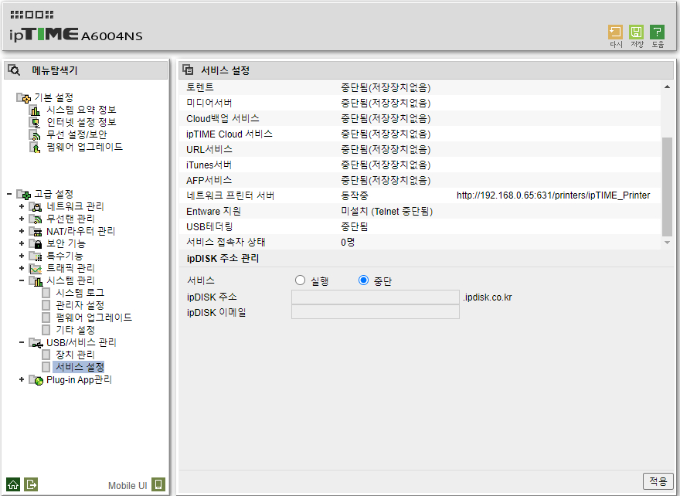
Task: Collapse the USB/서비스 관리 tree node
Action: coord(22,342)
